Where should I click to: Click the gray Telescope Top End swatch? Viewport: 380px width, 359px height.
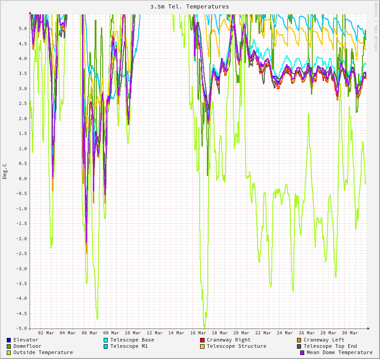[x=299, y=346]
